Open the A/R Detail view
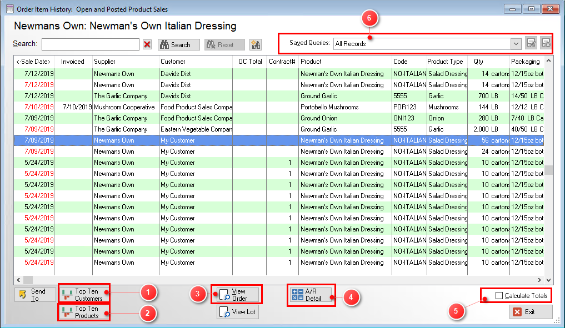Screen dimensions: 565x328 [x=311, y=295]
